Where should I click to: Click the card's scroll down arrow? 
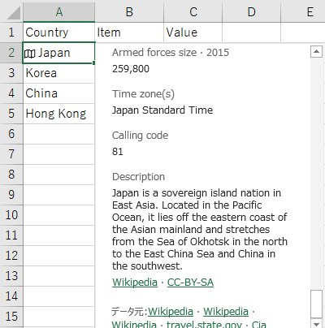pos(316,324)
